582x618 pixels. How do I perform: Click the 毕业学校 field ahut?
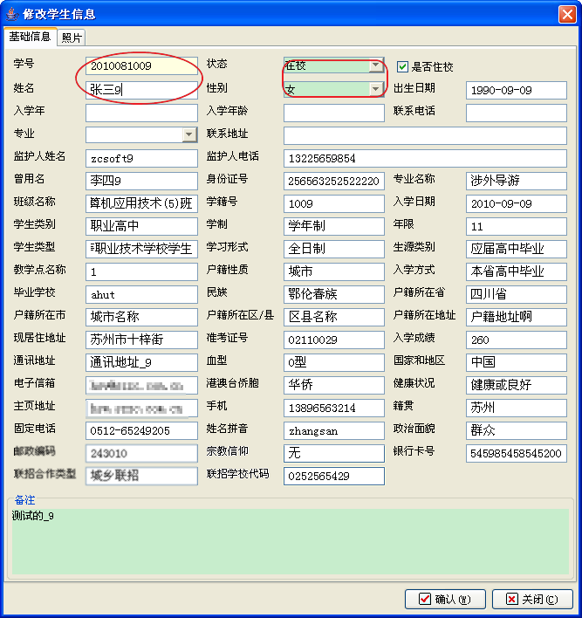point(141,294)
